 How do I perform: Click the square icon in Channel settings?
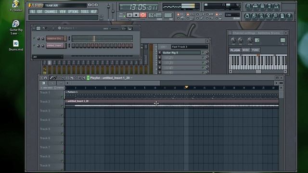(257, 40)
